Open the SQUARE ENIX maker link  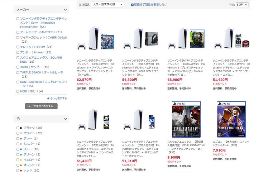(41, 59)
